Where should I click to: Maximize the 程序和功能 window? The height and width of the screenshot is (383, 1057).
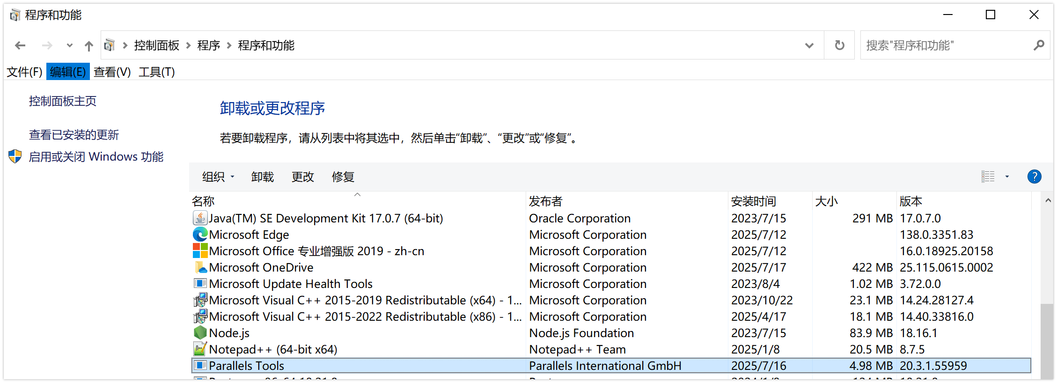[991, 15]
